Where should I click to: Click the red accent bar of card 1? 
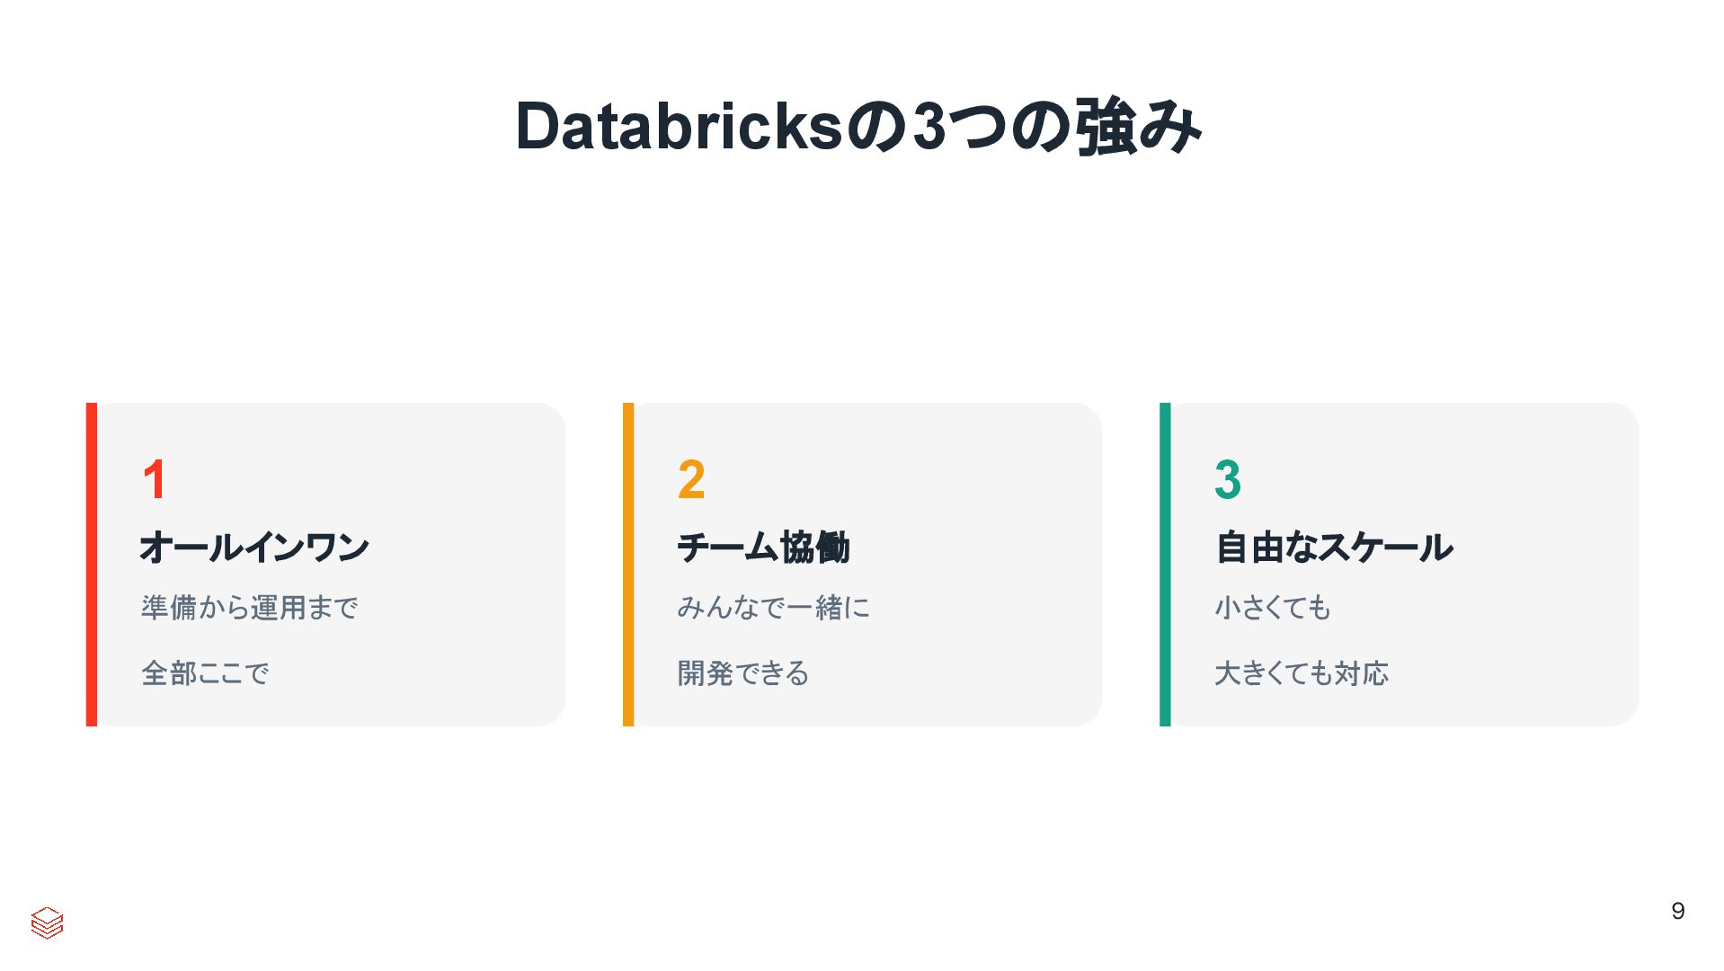(91, 565)
